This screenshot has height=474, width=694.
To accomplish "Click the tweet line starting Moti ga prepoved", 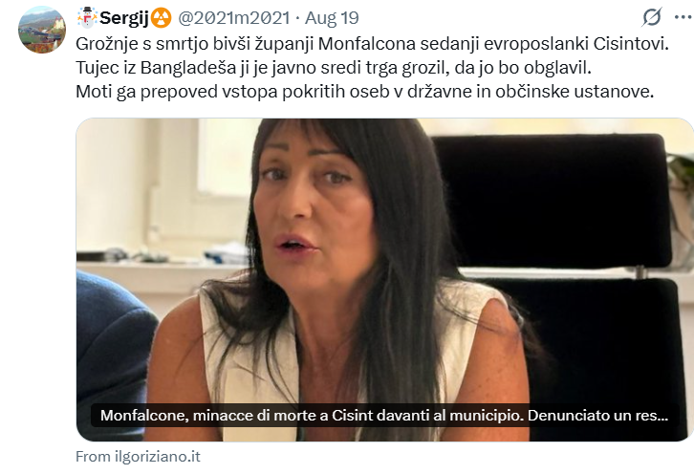I will (365, 92).
